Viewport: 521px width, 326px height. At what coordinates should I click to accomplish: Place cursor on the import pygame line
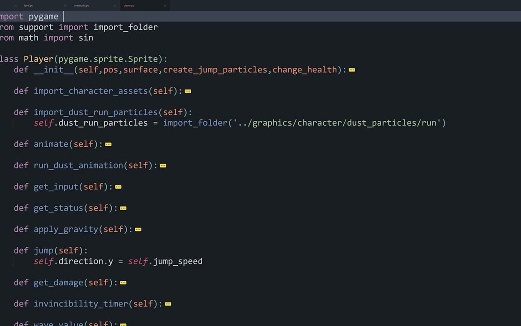click(x=29, y=16)
